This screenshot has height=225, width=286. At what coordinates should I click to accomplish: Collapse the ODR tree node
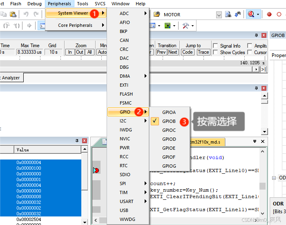click(274, 178)
